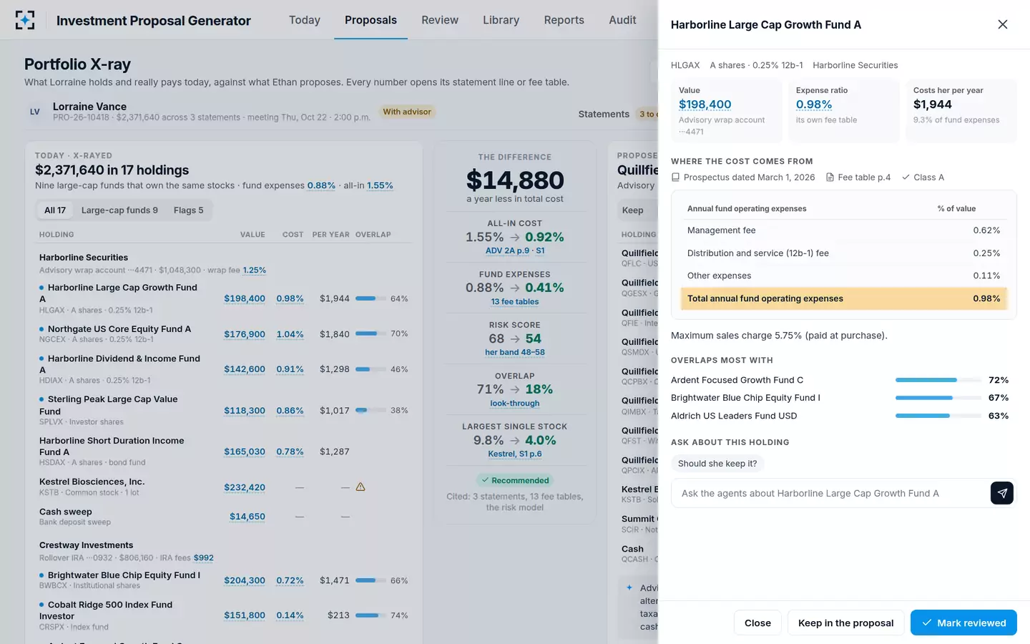This screenshot has width=1030, height=644.
Task: Click the Investment Proposal Generator logo icon
Action: point(25,20)
